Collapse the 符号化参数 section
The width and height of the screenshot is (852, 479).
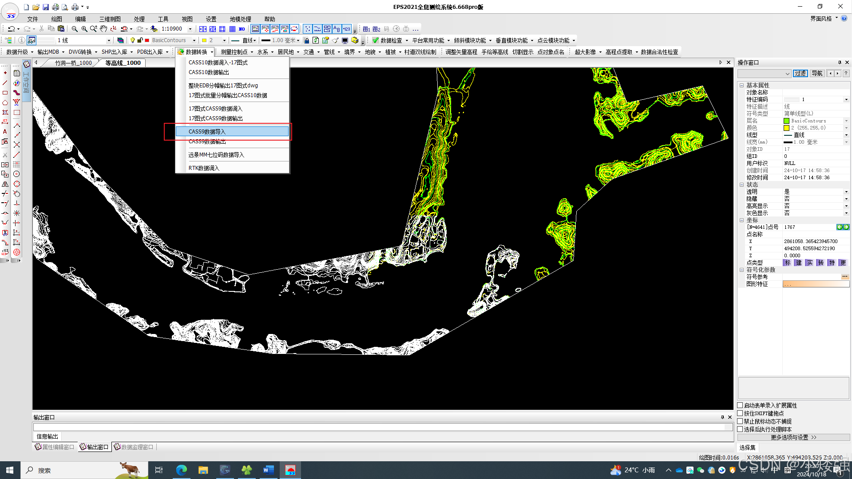click(x=741, y=270)
